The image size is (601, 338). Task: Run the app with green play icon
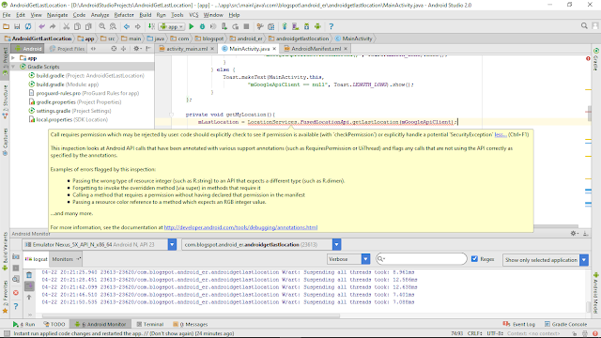[192, 26]
